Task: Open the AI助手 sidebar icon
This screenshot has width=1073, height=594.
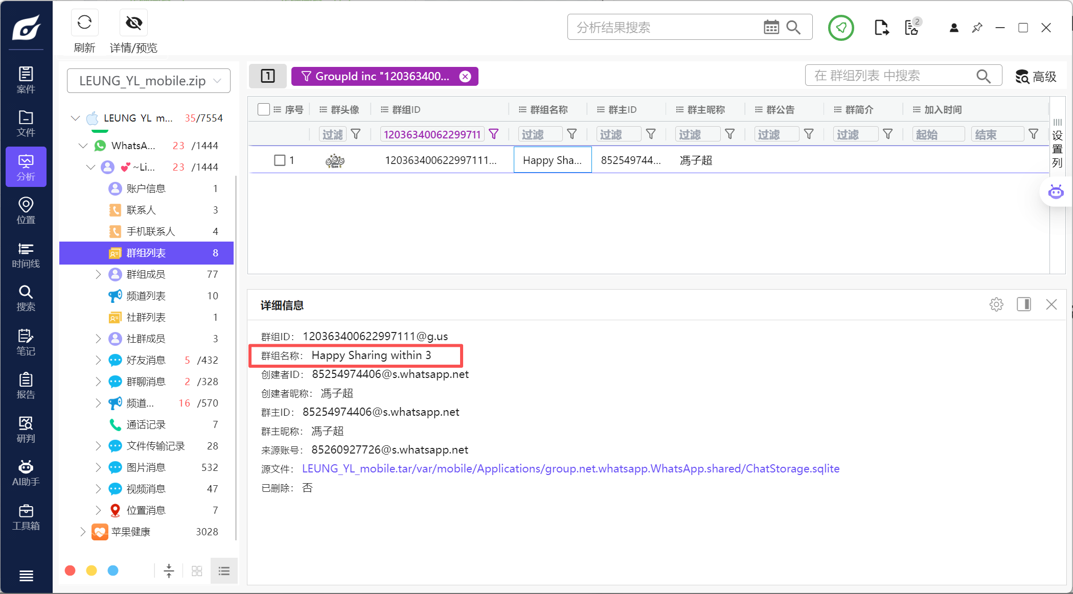Action: [x=26, y=473]
